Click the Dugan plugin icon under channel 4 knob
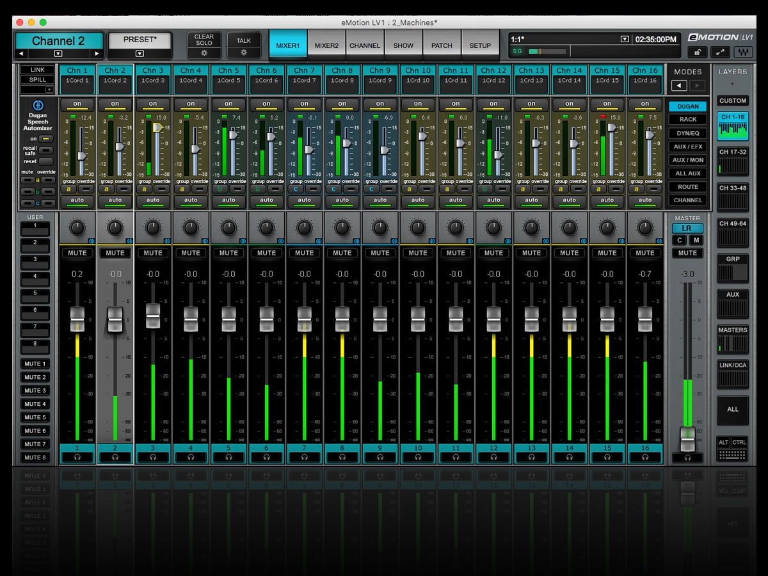The height and width of the screenshot is (576, 768). 205,241
